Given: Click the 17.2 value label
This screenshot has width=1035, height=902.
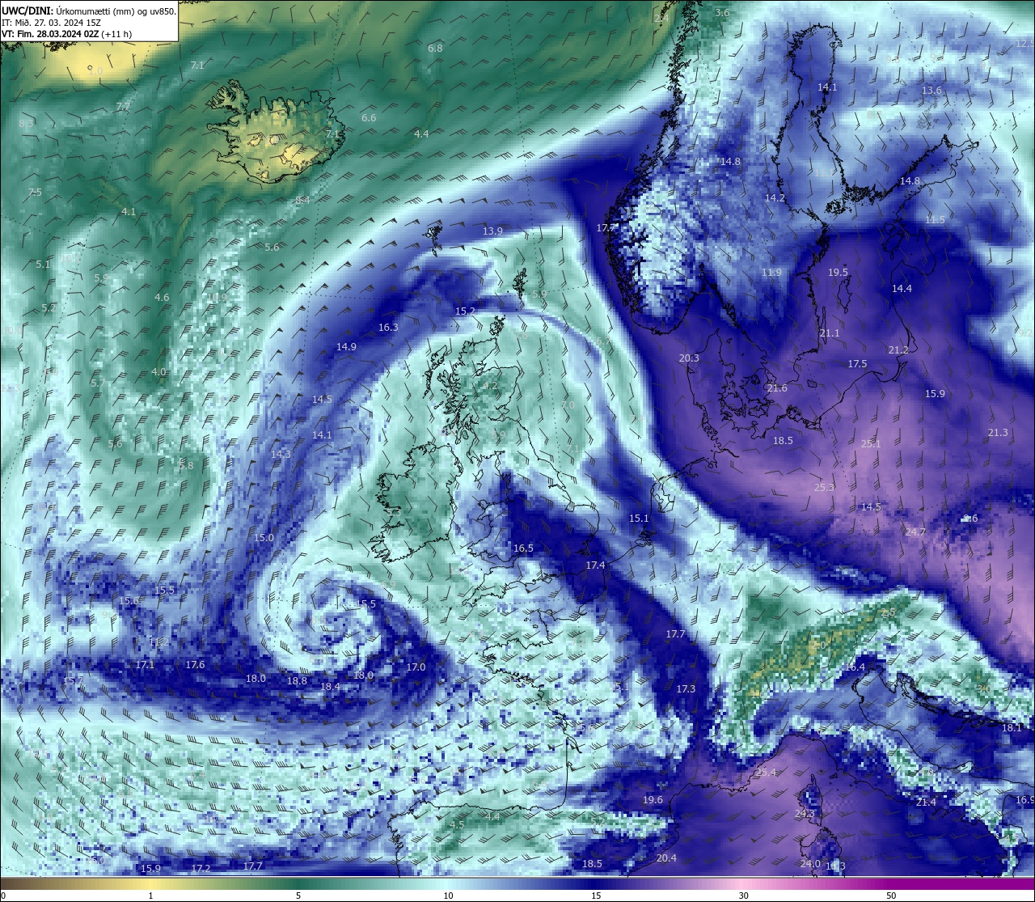Looking at the screenshot, I should 201,867.
